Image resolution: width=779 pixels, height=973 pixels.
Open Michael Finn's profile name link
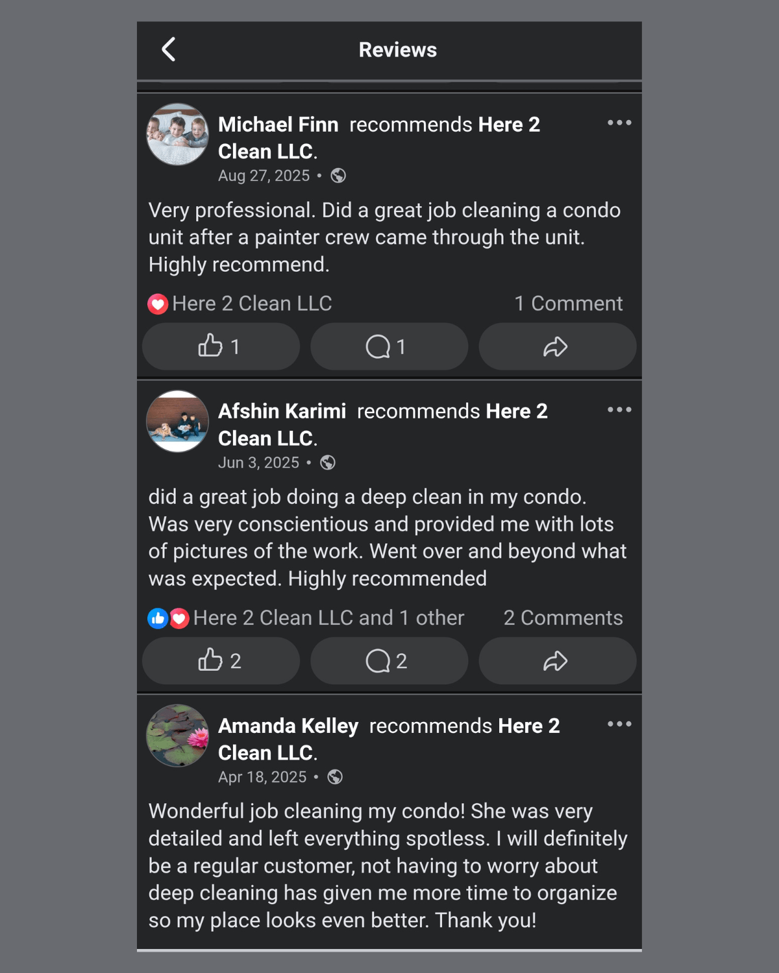278,124
